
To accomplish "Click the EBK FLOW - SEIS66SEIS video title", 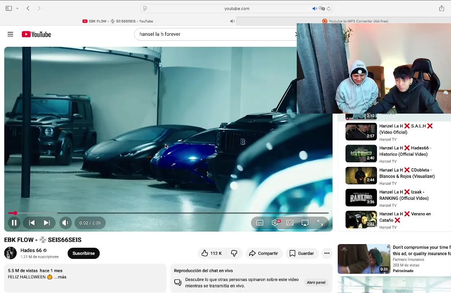I will 43,240.
